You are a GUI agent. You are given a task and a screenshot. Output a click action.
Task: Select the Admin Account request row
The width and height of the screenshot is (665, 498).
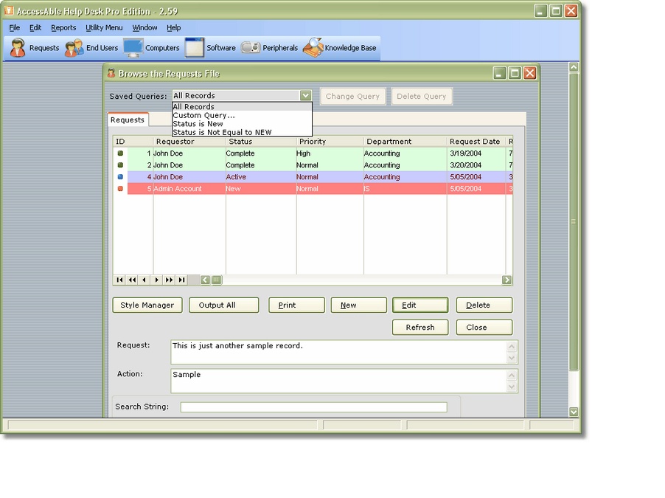313,189
